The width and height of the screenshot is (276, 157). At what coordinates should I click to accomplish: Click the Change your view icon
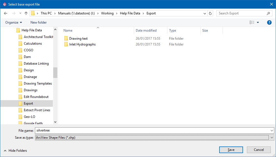pos(252,22)
